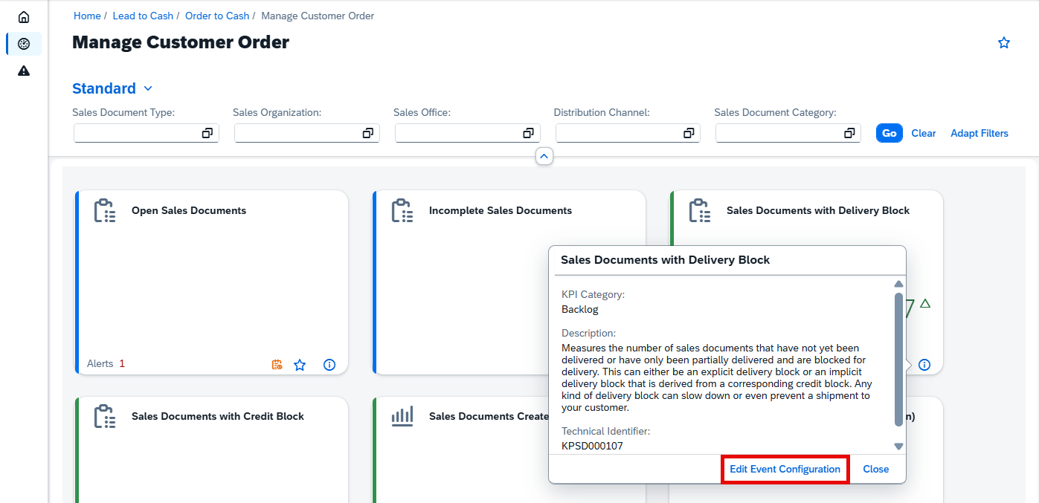Click clipboard icon on Open Sales Documents card
Screen dimensions: 1039x503
pos(105,211)
